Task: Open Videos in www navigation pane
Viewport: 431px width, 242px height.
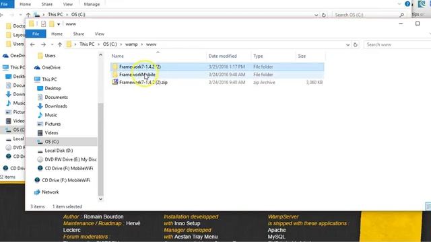Action: tap(51, 133)
